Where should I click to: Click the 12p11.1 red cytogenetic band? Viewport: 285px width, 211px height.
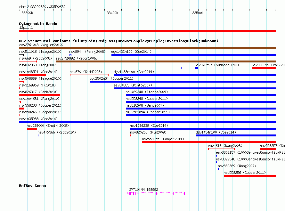147,31
